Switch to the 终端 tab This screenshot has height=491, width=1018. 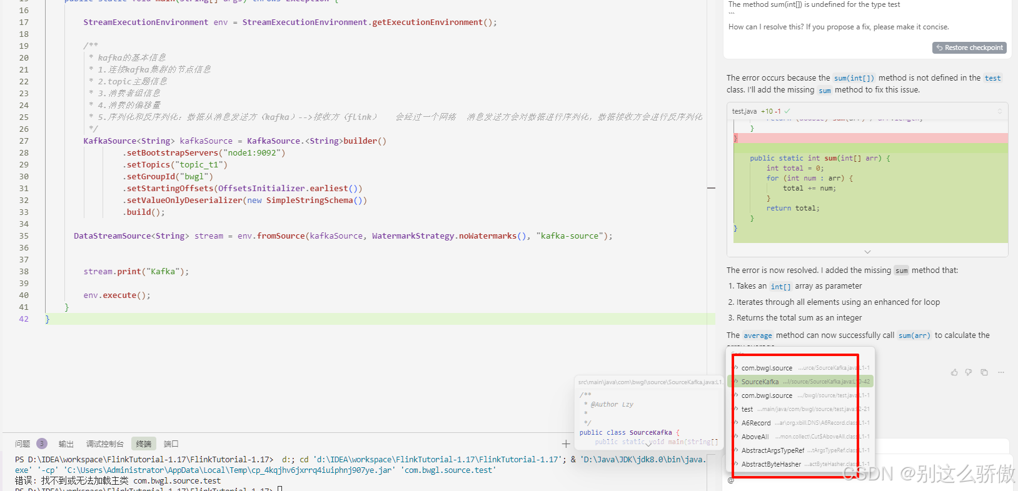(144, 444)
